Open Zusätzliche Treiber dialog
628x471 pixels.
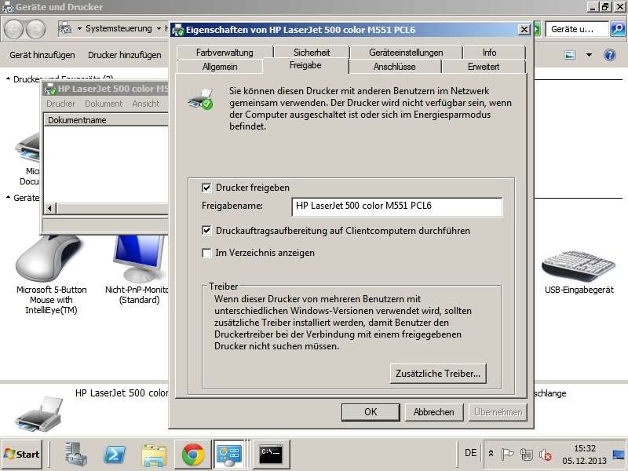point(438,374)
